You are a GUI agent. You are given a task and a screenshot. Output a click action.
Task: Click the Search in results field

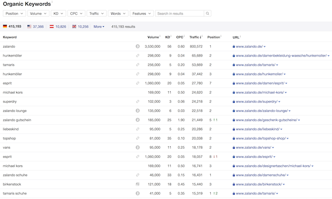click(179, 14)
